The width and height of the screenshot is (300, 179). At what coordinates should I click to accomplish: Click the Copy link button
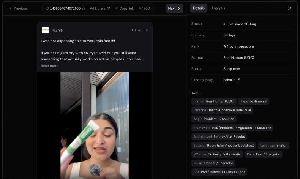[124, 8]
